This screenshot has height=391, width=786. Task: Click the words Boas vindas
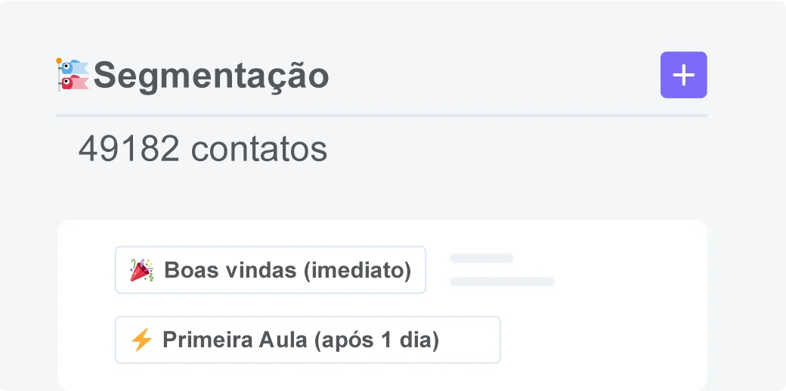(x=230, y=270)
